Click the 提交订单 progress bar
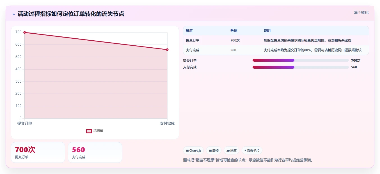 coord(301,60)
